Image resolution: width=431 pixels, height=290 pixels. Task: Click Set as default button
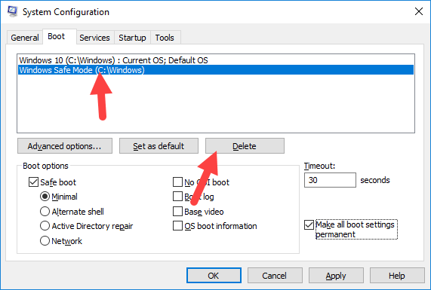(159, 146)
